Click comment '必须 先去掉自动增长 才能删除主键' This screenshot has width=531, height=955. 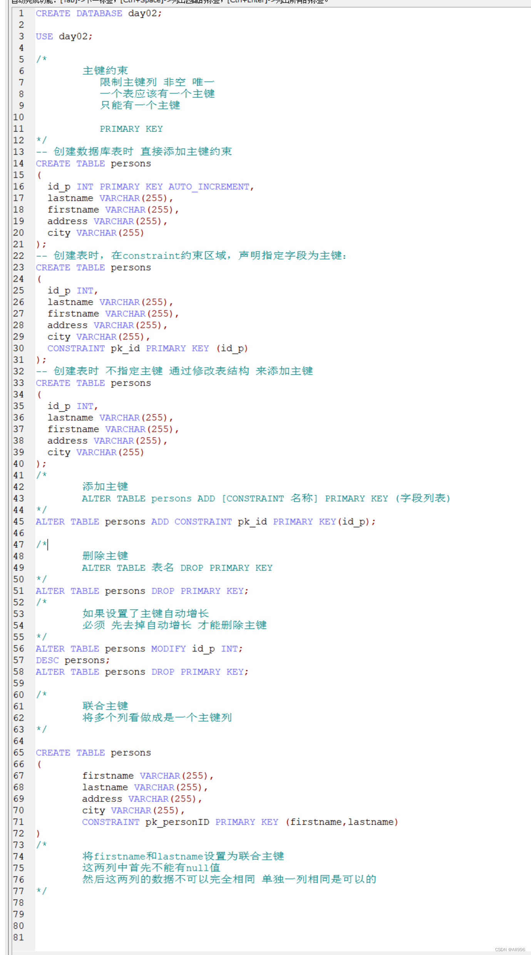point(174,625)
